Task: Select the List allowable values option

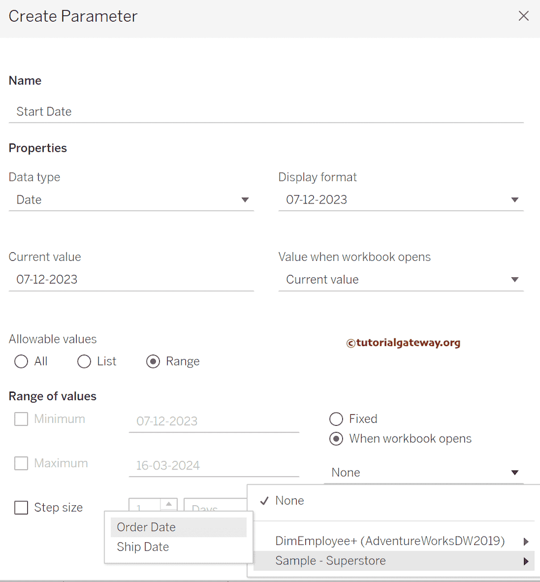Action: tap(84, 361)
